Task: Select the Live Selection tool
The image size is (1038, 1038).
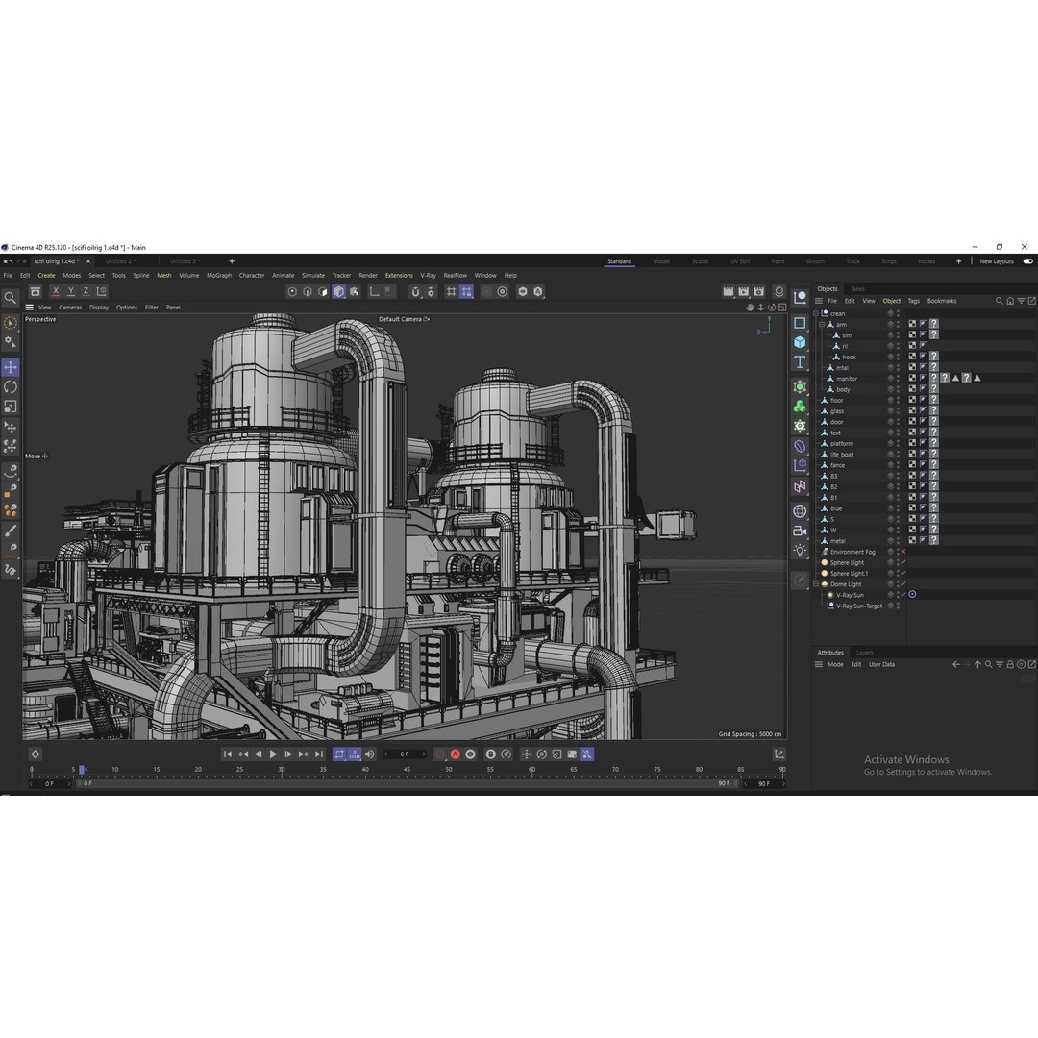Action: coord(10,323)
